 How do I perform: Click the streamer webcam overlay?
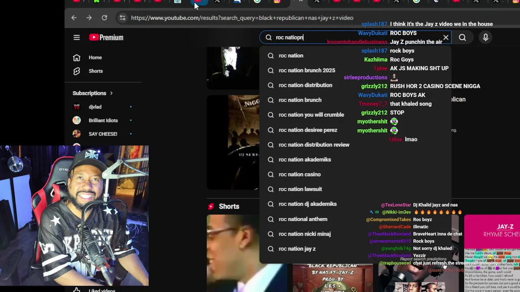pos(74,216)
